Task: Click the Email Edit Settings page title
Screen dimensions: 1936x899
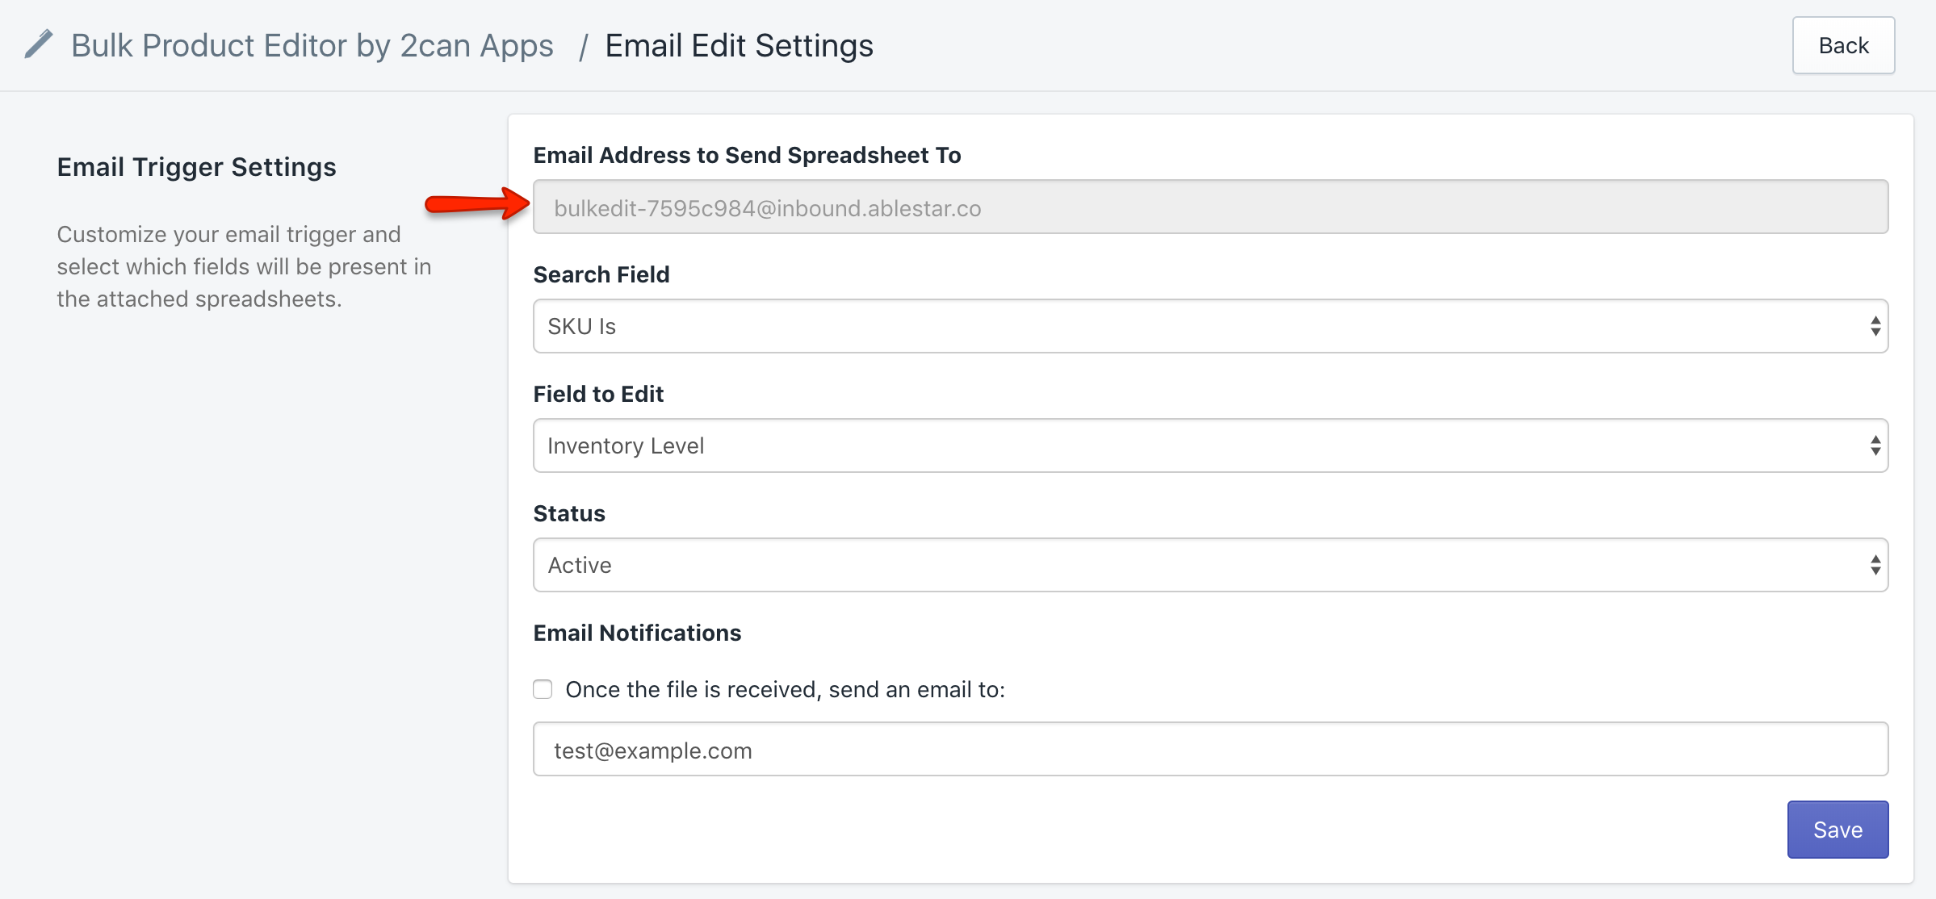Action: coord(739,46)
